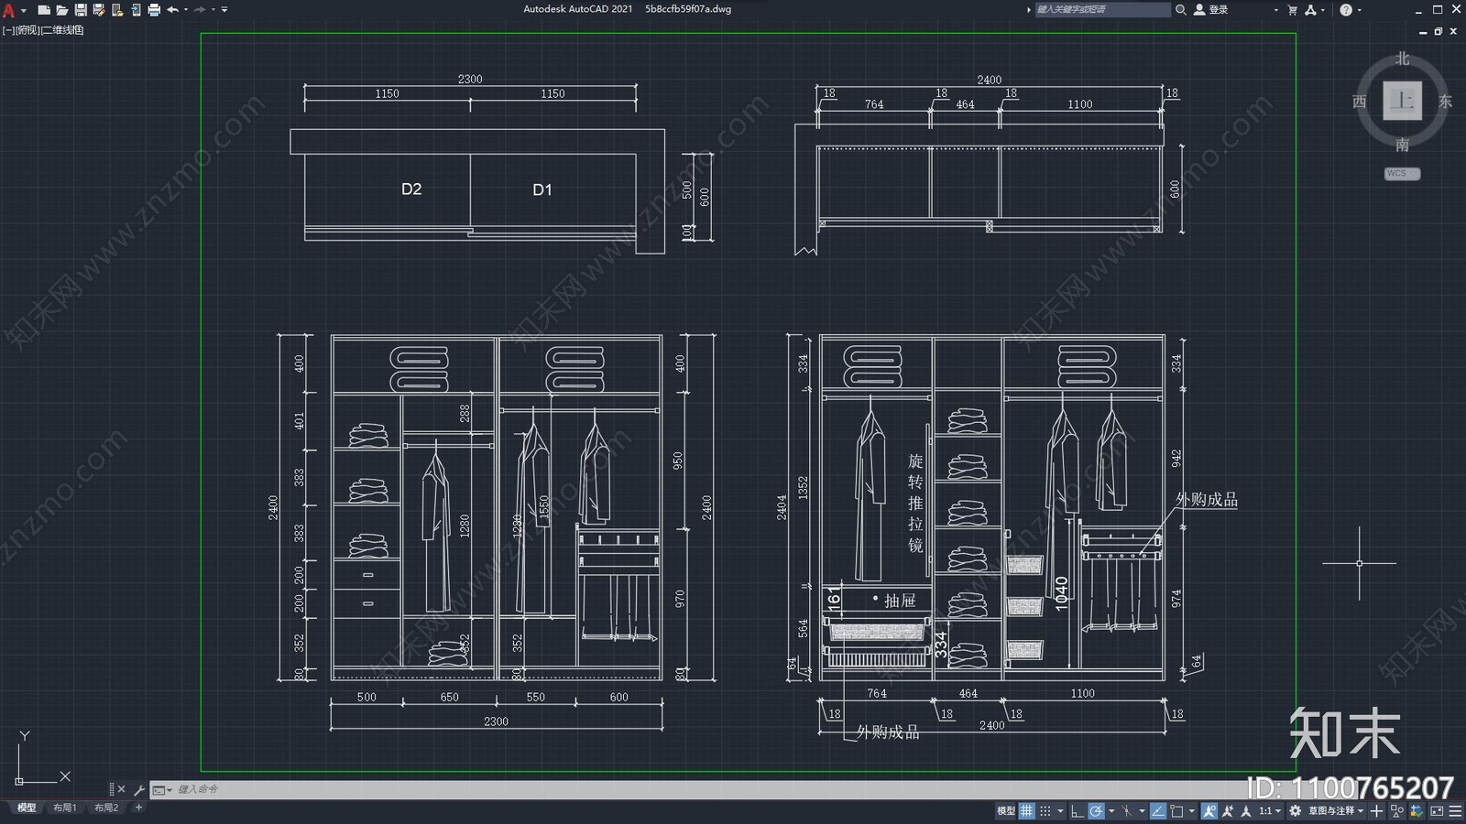The image size is (1466, 824).
Task: Click the ViewCube 南 south direction
Action: point(1402,144)
